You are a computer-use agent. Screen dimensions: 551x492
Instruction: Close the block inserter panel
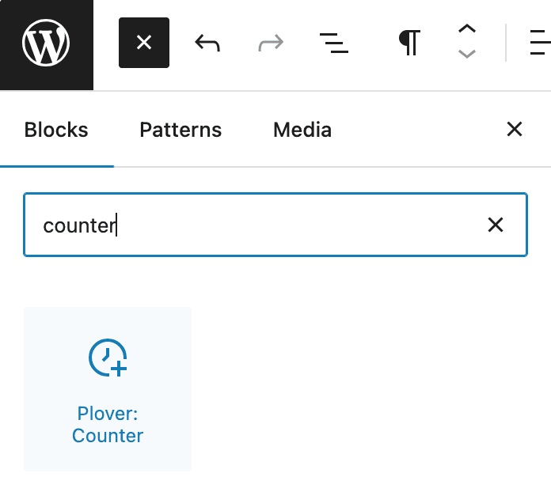pyautogui.click(x=515, y=129)
